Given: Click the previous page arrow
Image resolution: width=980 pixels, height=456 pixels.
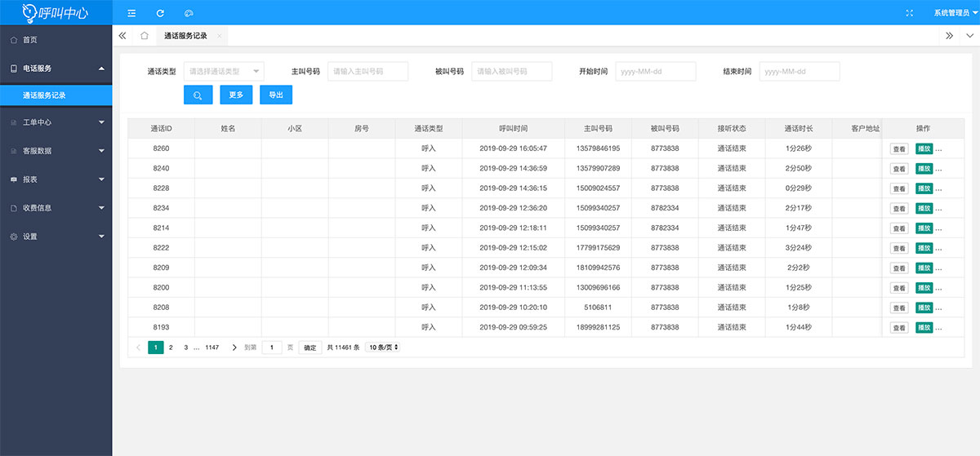Looking at the screenshot, I should pyautogui.click(x=138, y=347).
